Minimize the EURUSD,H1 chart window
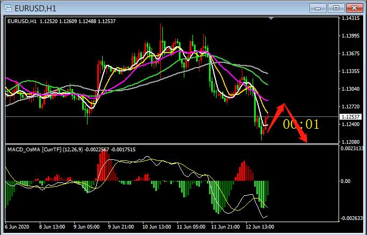This screenshot has height=235, width=367. click(318, 8)
